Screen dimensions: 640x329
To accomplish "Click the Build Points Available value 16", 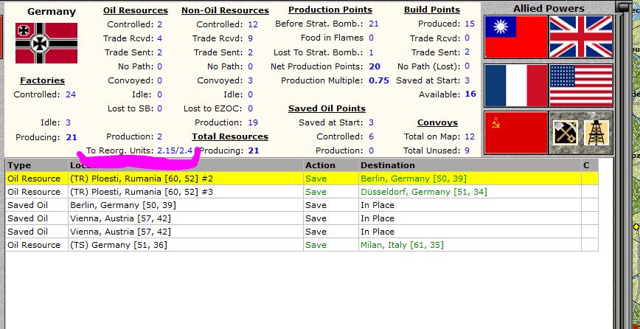I will 470,94.
